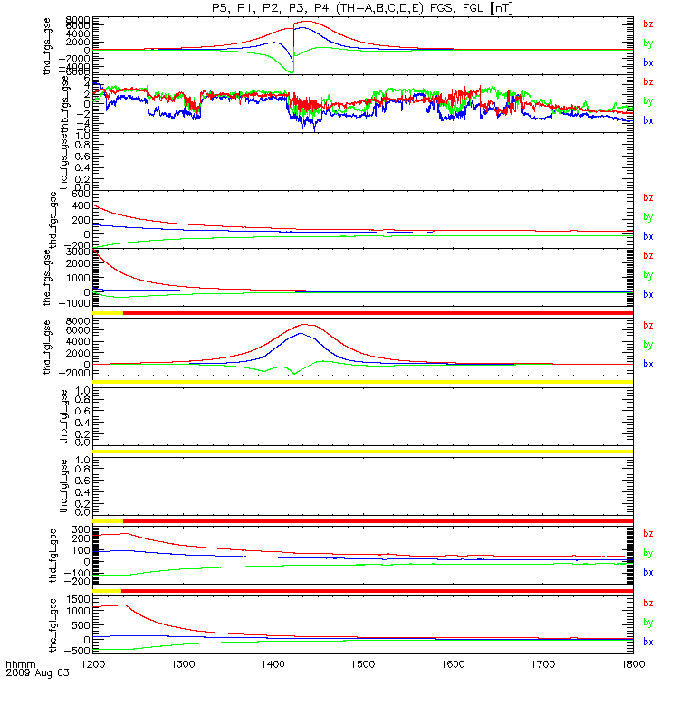Click the 1200 time axis tick label
Screen dimensions: 679x724
click(93, 664)
